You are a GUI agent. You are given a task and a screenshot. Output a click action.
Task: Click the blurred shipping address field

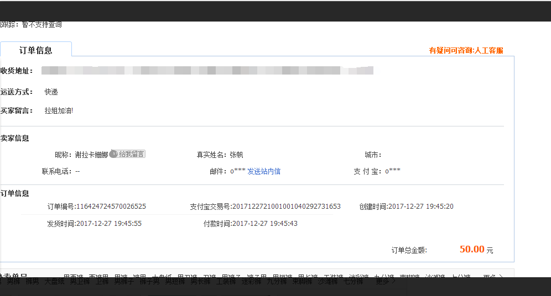(207, 71)
